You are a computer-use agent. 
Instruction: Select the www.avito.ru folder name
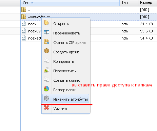click(x=39, y=17)
